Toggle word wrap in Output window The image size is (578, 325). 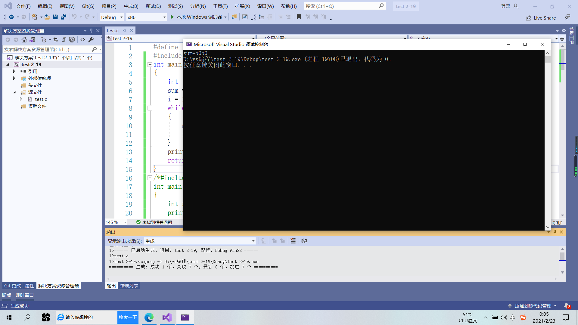coord(304,241)
